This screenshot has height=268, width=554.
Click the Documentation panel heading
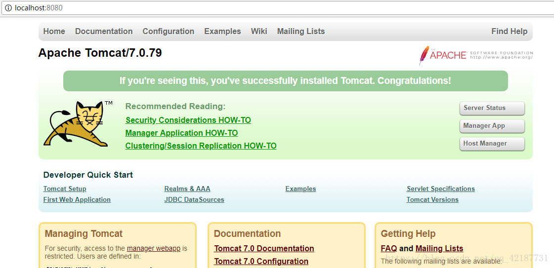(x=247, y=233)
